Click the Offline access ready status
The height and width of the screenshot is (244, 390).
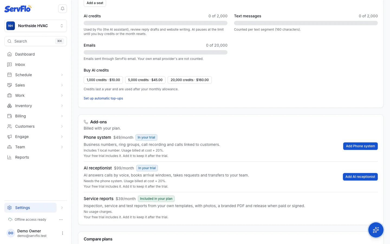[27, 220]
